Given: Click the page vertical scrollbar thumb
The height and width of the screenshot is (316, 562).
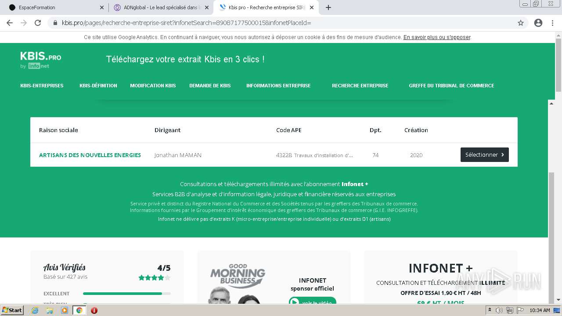Looking at the screenshot, I should pyautogui.click(x=558, y=65).
